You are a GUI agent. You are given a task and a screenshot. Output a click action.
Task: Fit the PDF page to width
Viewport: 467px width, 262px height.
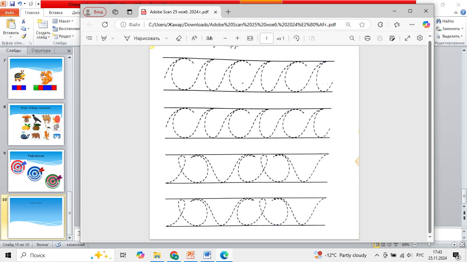coord(250,38)
